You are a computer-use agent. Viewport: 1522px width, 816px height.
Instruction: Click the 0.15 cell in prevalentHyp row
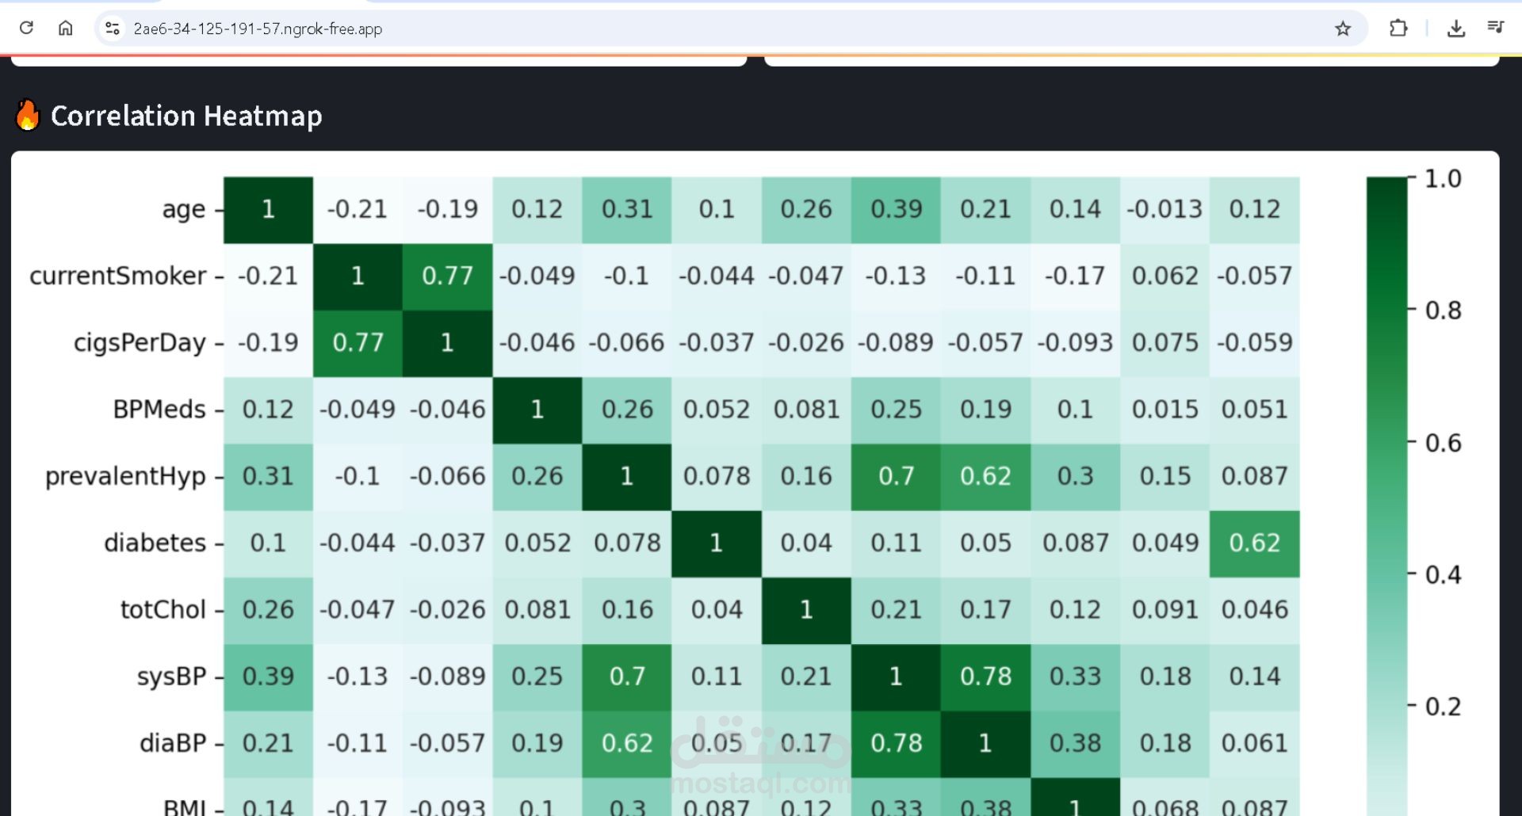(1164, 477)
